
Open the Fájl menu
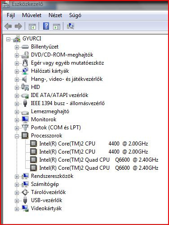pos(11,15)
